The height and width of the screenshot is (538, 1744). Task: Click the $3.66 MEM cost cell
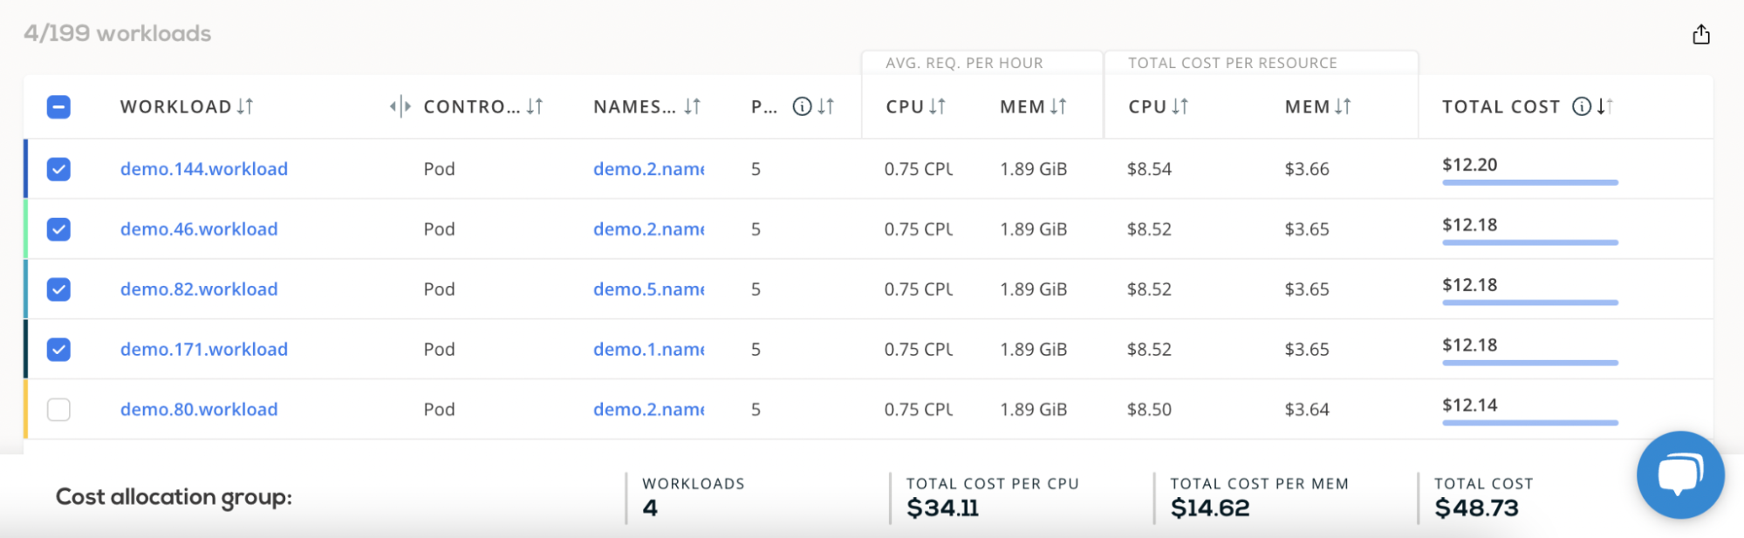1307,169
